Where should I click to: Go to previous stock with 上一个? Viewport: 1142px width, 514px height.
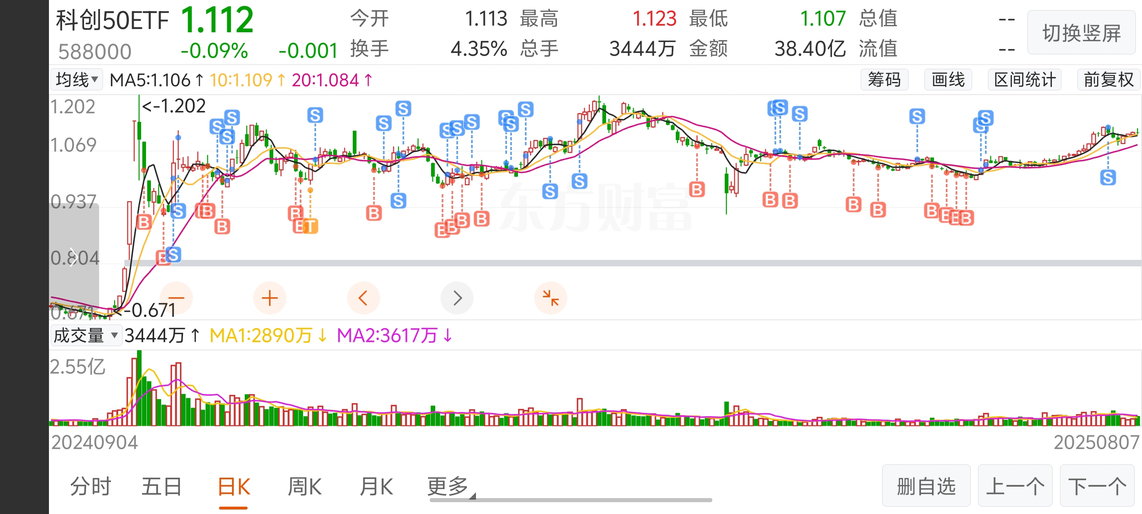[1015, 485]
